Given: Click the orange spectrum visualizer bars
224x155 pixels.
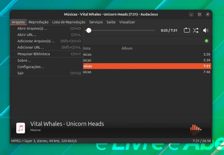Looking at the screenshot, I should tap(196, 129).
